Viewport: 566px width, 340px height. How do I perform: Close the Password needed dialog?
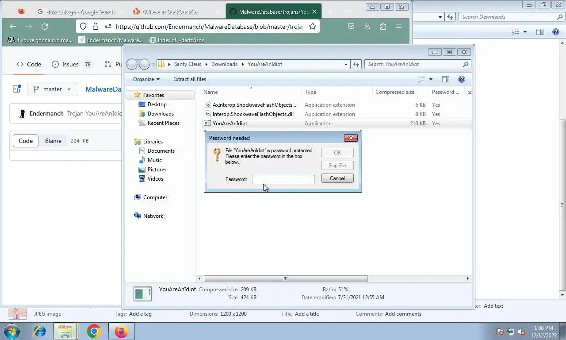351,138
